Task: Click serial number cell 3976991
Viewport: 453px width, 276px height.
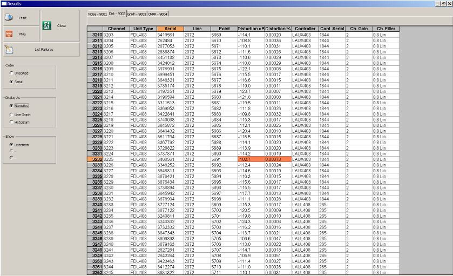Action: point(170,69)
